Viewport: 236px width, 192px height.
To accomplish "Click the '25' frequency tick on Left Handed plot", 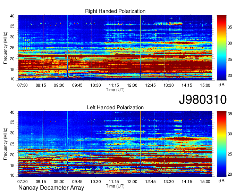I will [x=12, y=144].
